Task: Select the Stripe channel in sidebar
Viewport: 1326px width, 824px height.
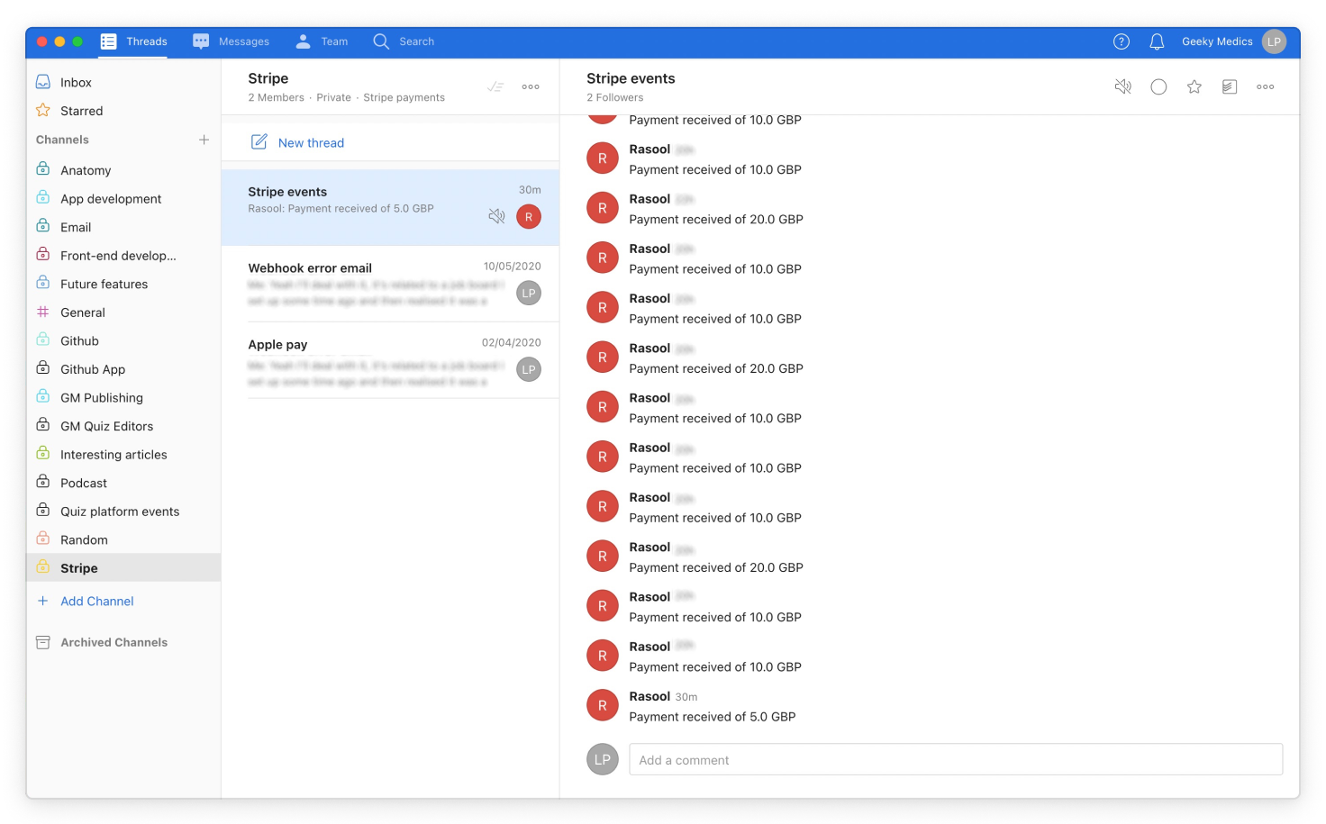Action: (123, 568)
